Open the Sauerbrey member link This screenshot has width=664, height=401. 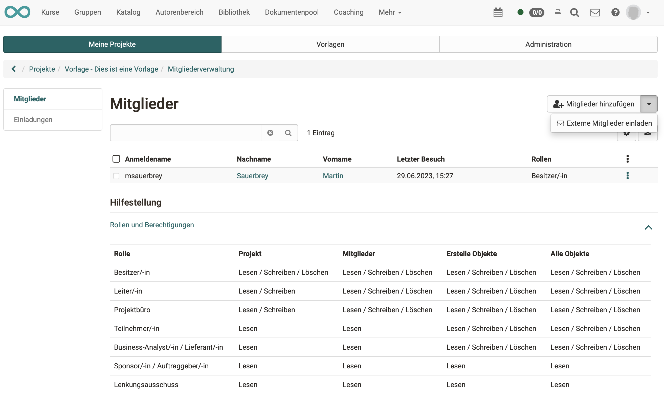pos(253,175)
